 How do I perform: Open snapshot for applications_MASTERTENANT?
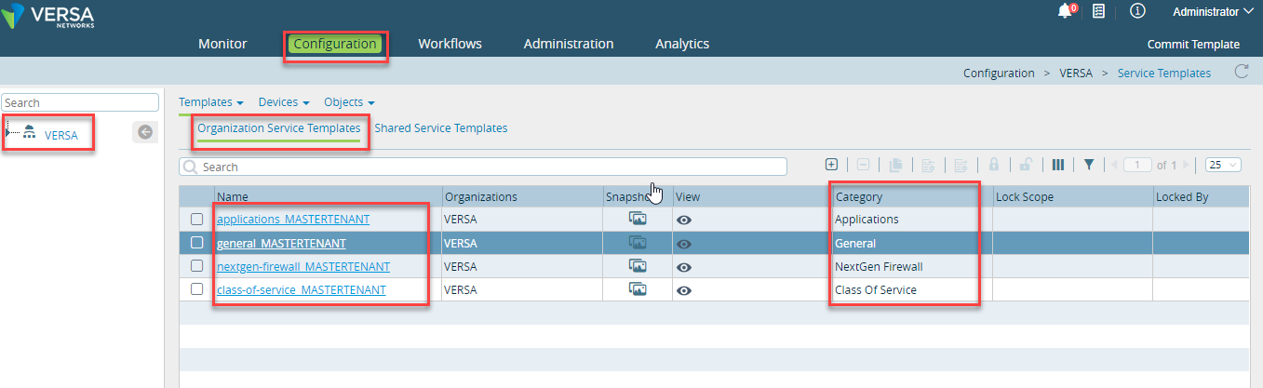(638, 219)
